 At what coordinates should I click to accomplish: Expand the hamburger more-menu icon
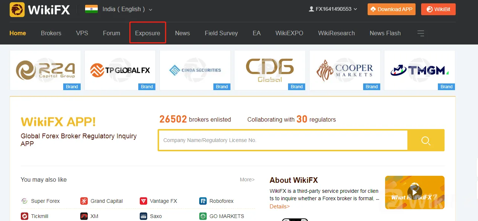pos(421,33)
